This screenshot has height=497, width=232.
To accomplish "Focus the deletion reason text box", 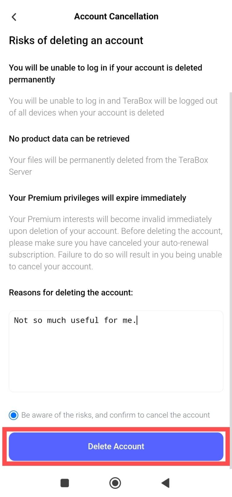I will point(116,351).
